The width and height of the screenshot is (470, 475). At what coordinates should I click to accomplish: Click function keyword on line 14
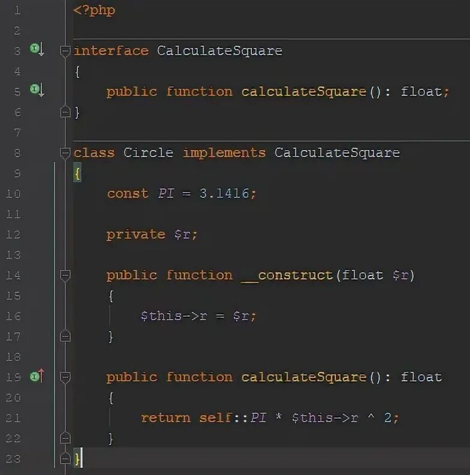pos(200,275)
